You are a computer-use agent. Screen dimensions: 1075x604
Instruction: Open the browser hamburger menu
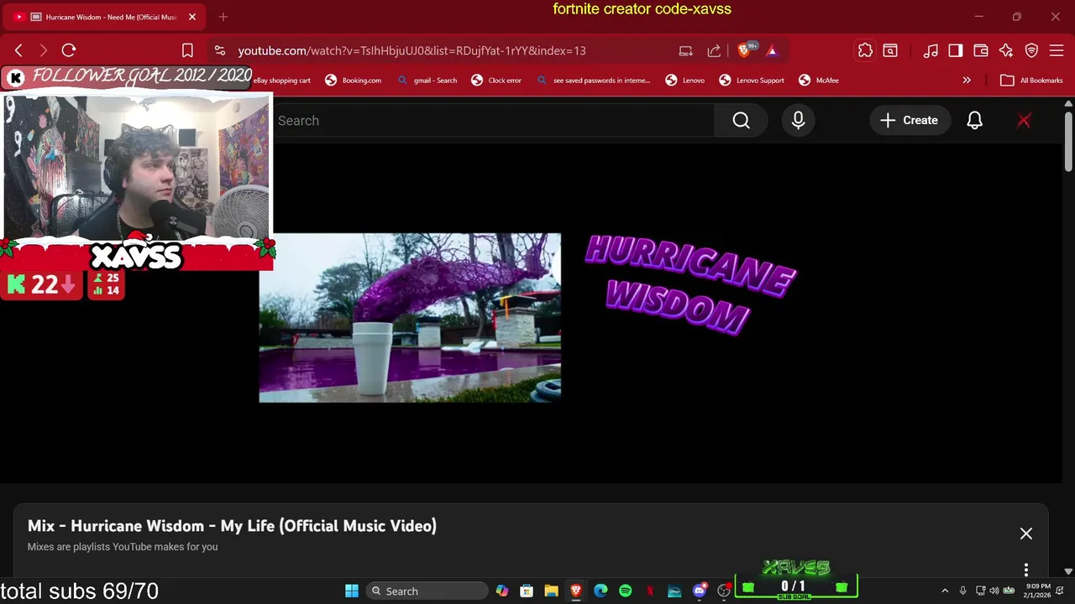point(1057,50)
